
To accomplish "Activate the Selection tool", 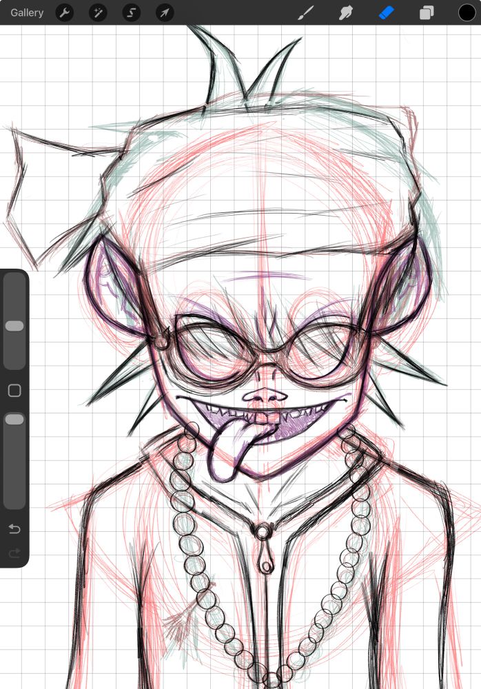I will click(132, 12).
